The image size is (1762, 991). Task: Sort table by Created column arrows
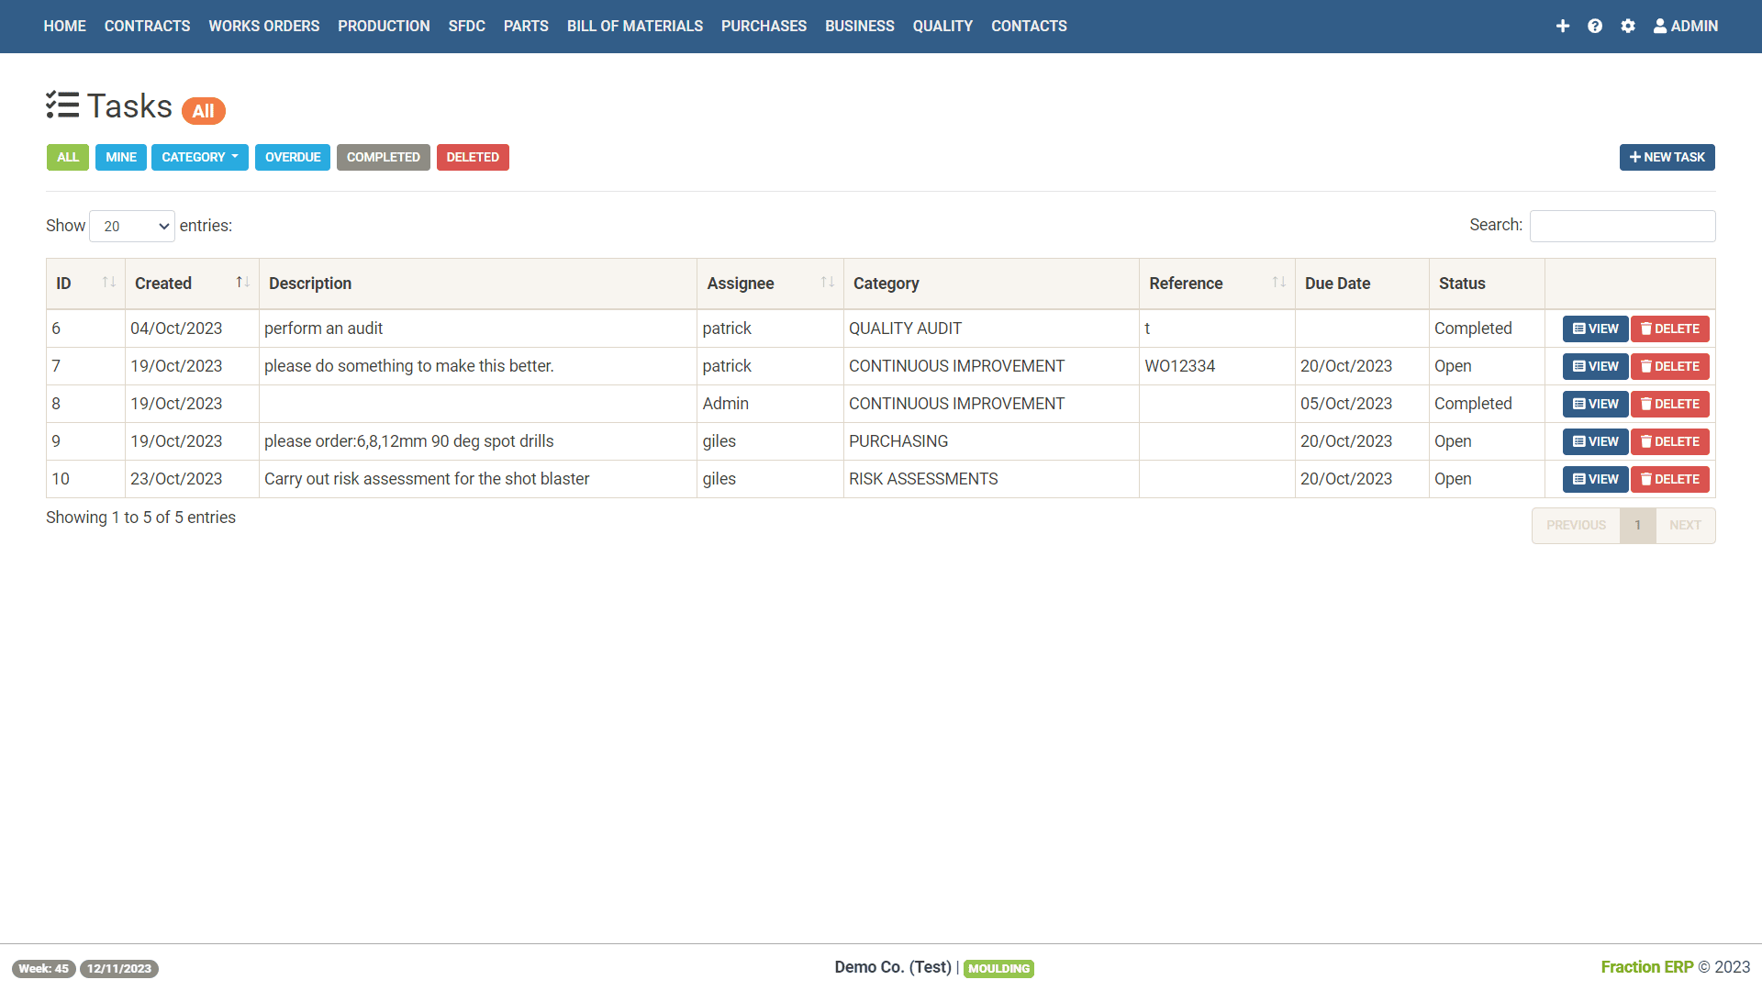click(x=243, y=283)
